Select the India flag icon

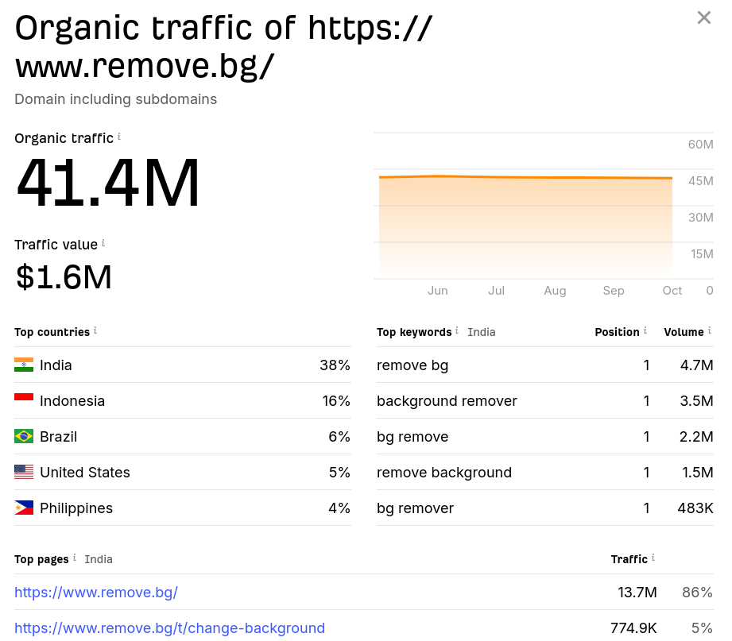tap(24, 365)
